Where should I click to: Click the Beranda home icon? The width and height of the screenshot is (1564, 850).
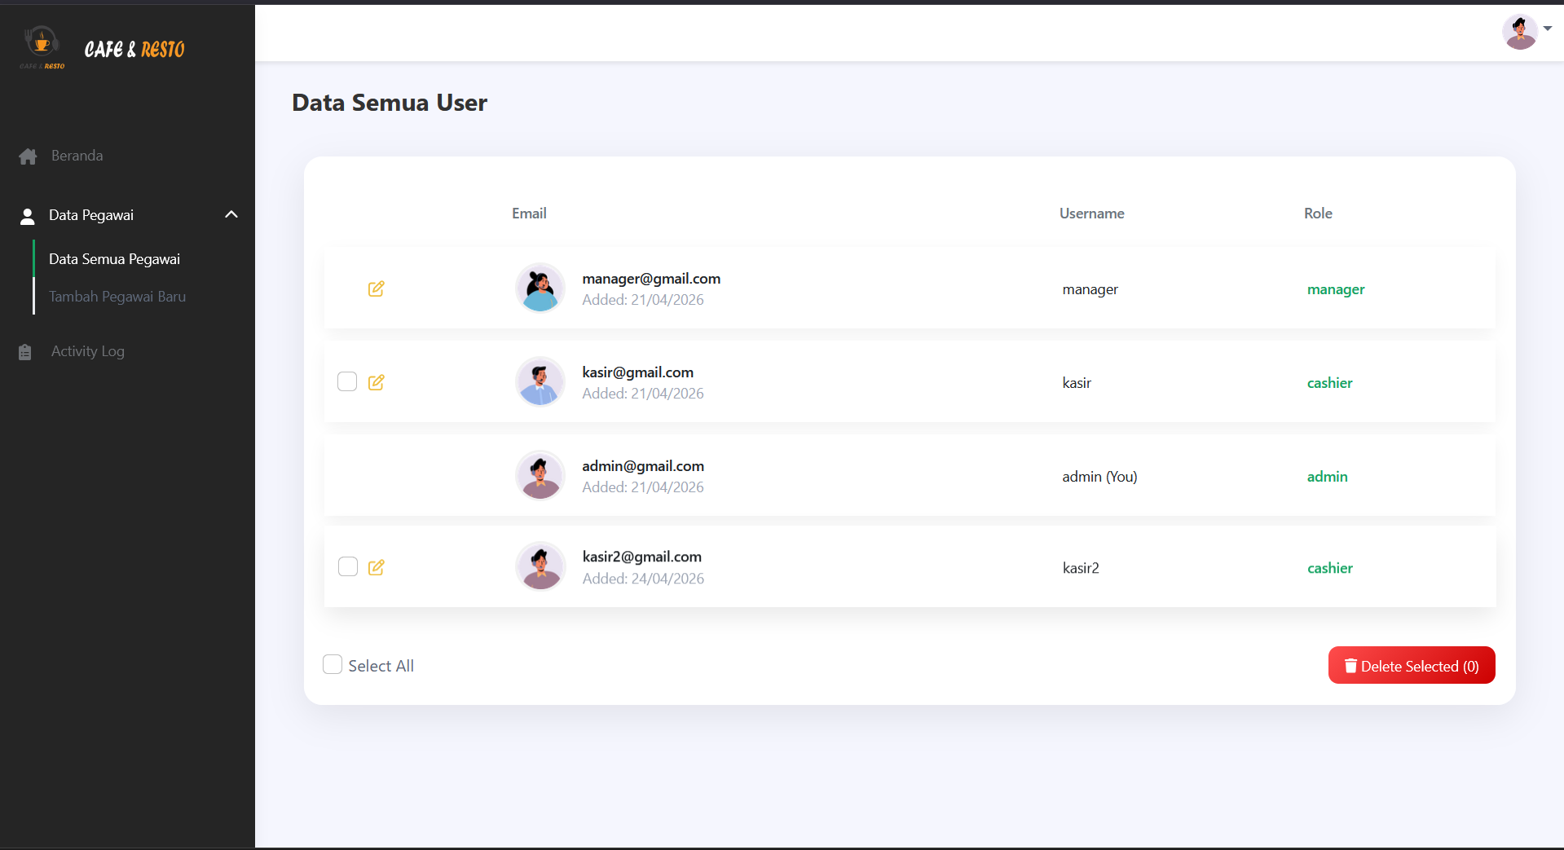point(28,156)
